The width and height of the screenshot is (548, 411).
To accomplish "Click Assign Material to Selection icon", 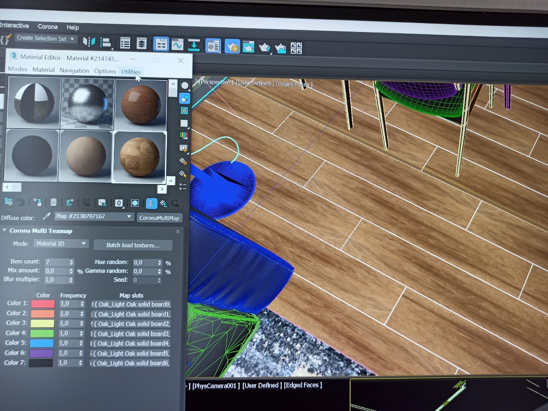I will (x=37, y=202).
